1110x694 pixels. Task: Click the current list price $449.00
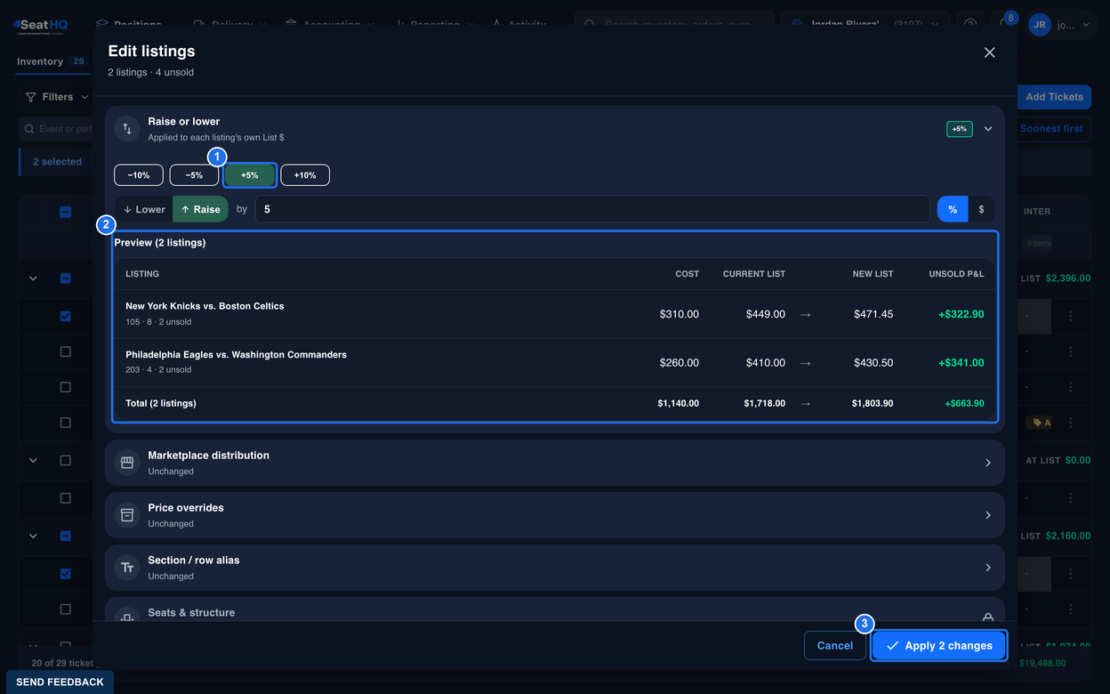pyautogui.click(x=766, y=314)
